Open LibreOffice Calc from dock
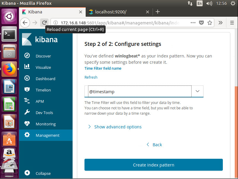This screenshot has width=238, height=179. tap(9, 105)
